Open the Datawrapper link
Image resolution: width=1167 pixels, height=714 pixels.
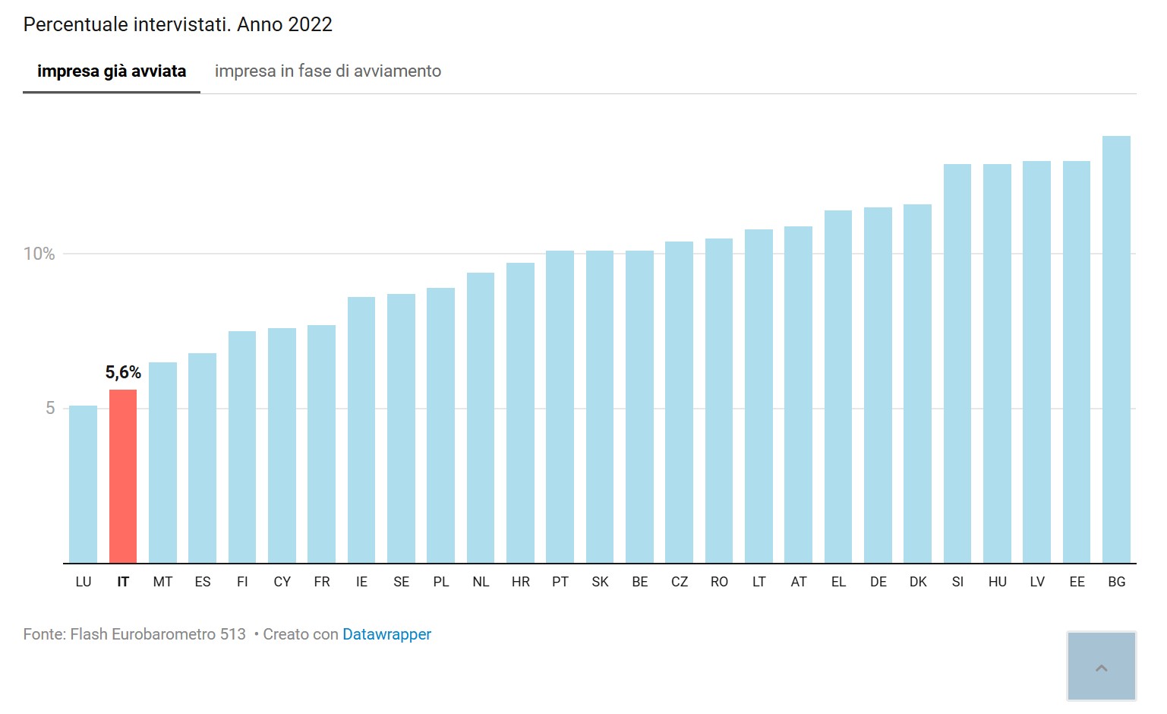(x=386, y=634)
